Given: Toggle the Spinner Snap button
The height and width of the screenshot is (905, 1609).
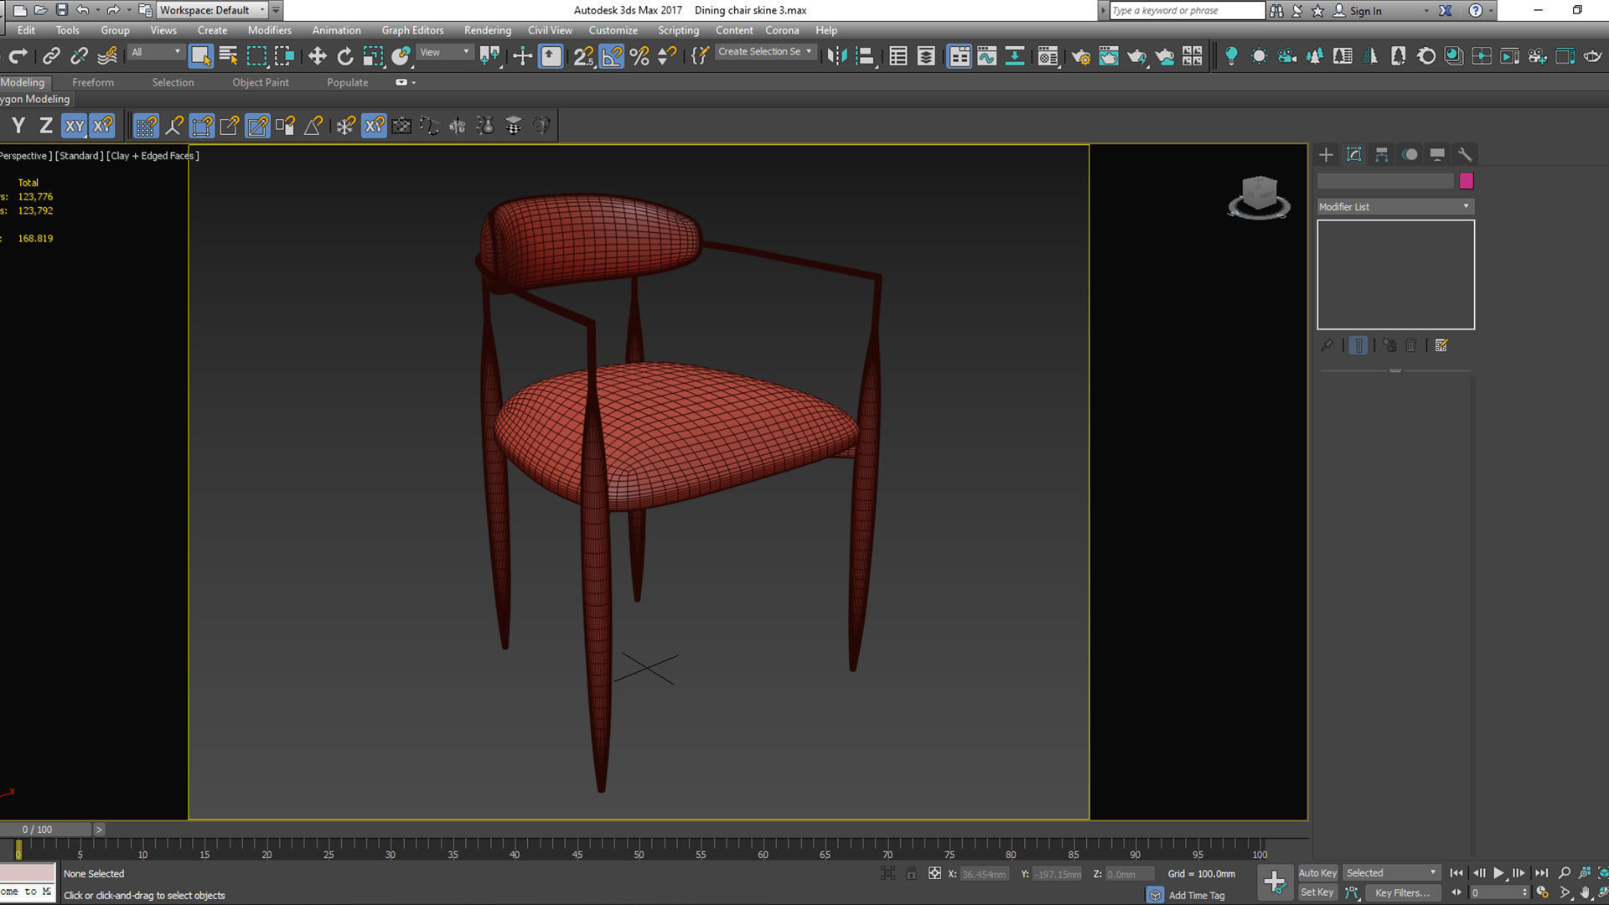Looking at the screenshot, I should pos(667,56).
